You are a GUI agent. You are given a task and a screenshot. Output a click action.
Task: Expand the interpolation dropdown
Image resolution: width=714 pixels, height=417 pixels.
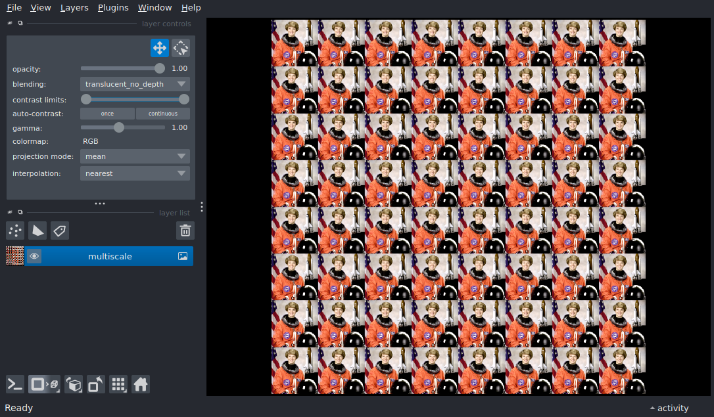coord(135,173)
